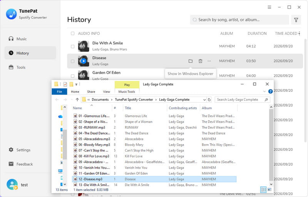Click the This PC icon in Explorer pane
This screenshot has height=197, width=308.
tap(60, 171)
